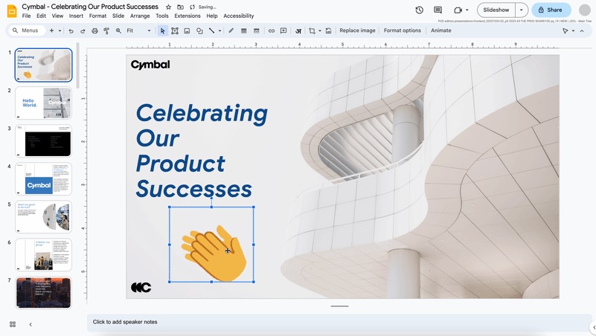Image resolution: width=596 pixels, height=336 pixels.
Task: Reset the image
Action: pyautogui.click(x=328, y=30)
